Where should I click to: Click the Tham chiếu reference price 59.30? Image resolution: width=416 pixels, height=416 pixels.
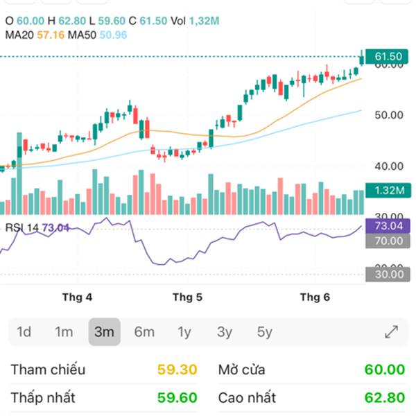coord(177,370)
